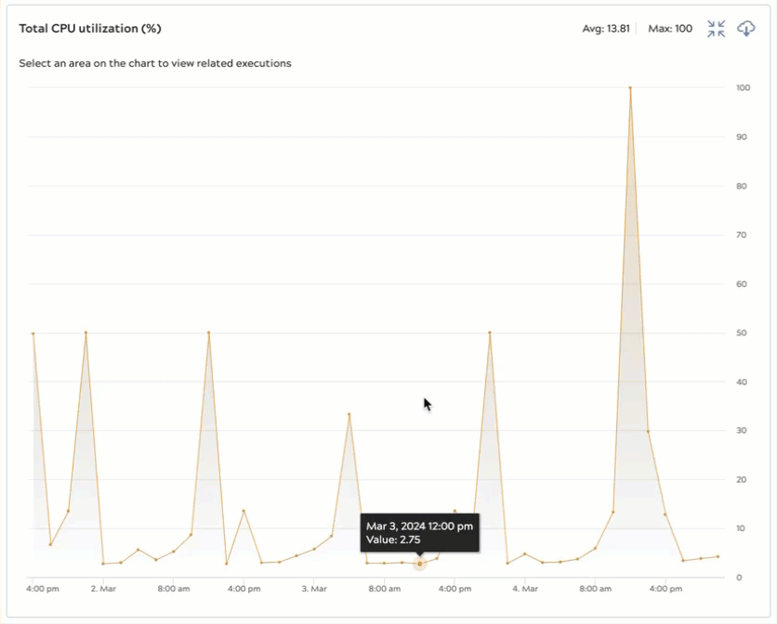Click the "4. Mar" x-axis label
Screen dimensions: 777x624
tap(525, 588)
